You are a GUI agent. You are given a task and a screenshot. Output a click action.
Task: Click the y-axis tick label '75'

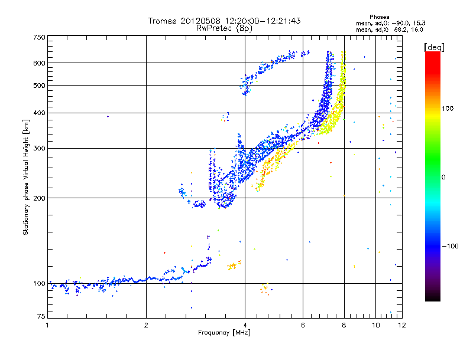click(41, 316)
